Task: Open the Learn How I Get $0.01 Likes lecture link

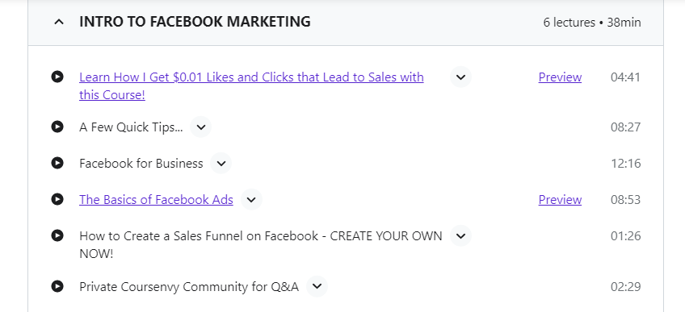Action: pyautogui.click(x=251, y=85)
